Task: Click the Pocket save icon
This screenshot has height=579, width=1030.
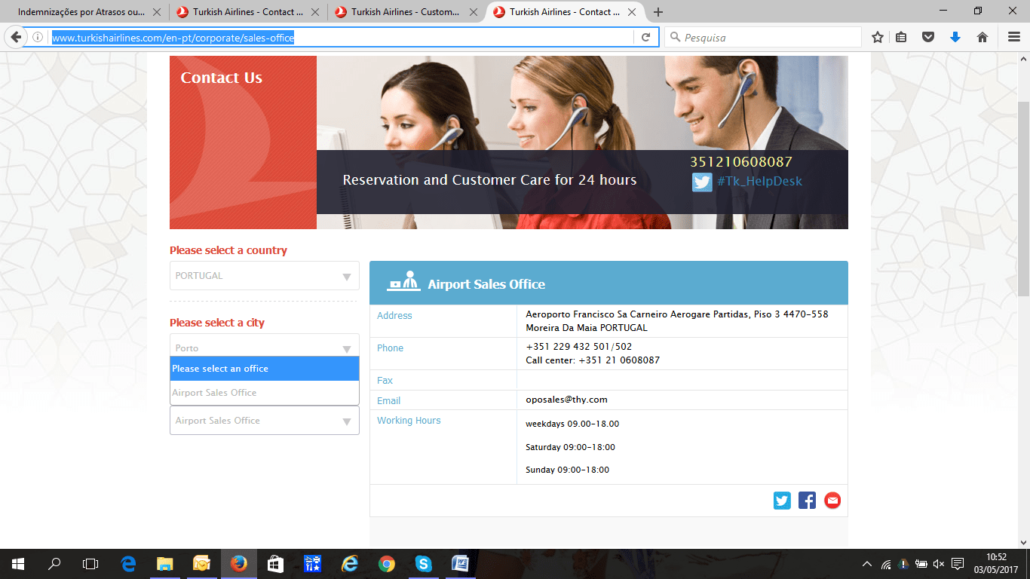Action: (x=929, y=37)
